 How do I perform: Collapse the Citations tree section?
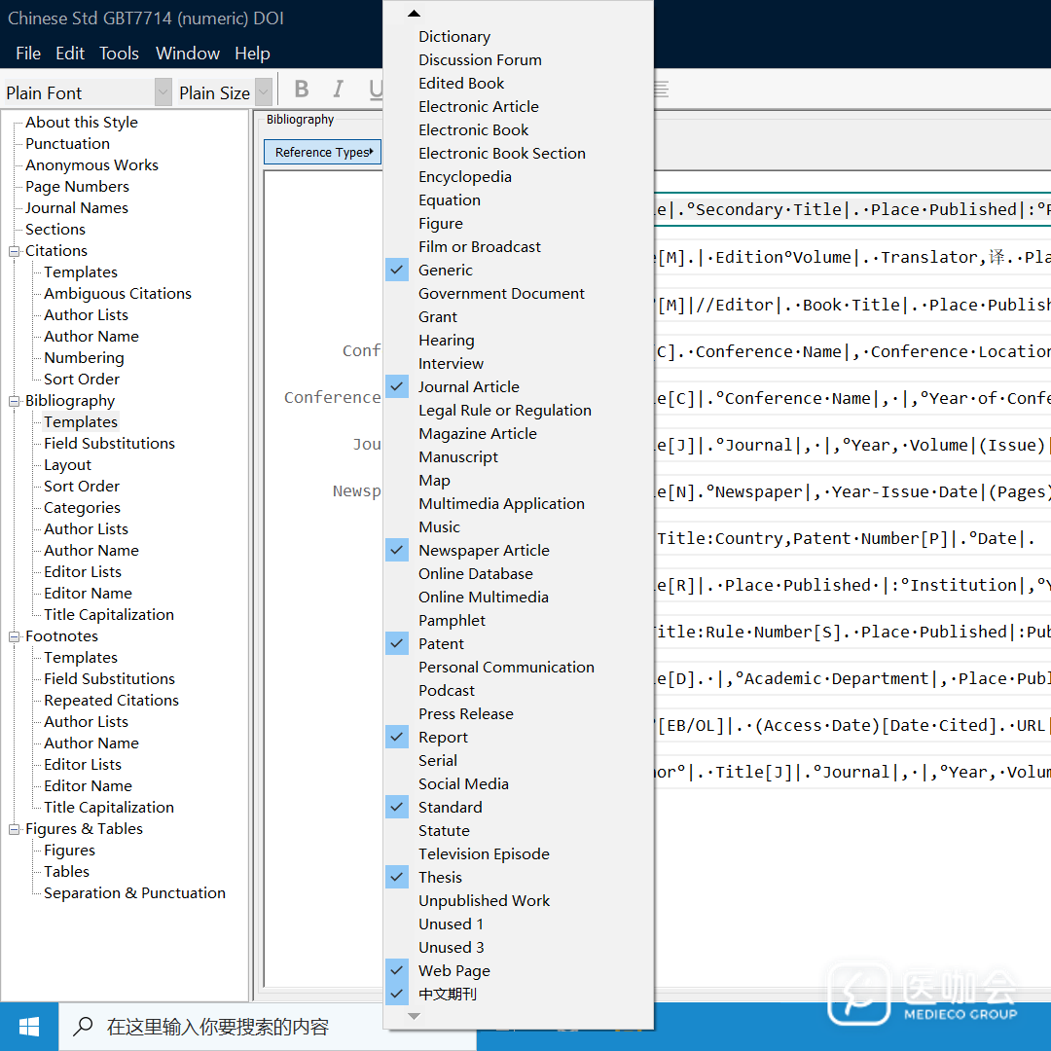[x=15, y=251]
